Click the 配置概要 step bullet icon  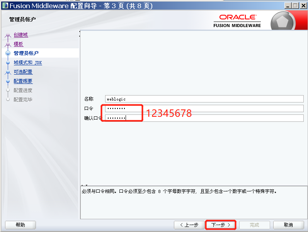click(x=8, y=81)
